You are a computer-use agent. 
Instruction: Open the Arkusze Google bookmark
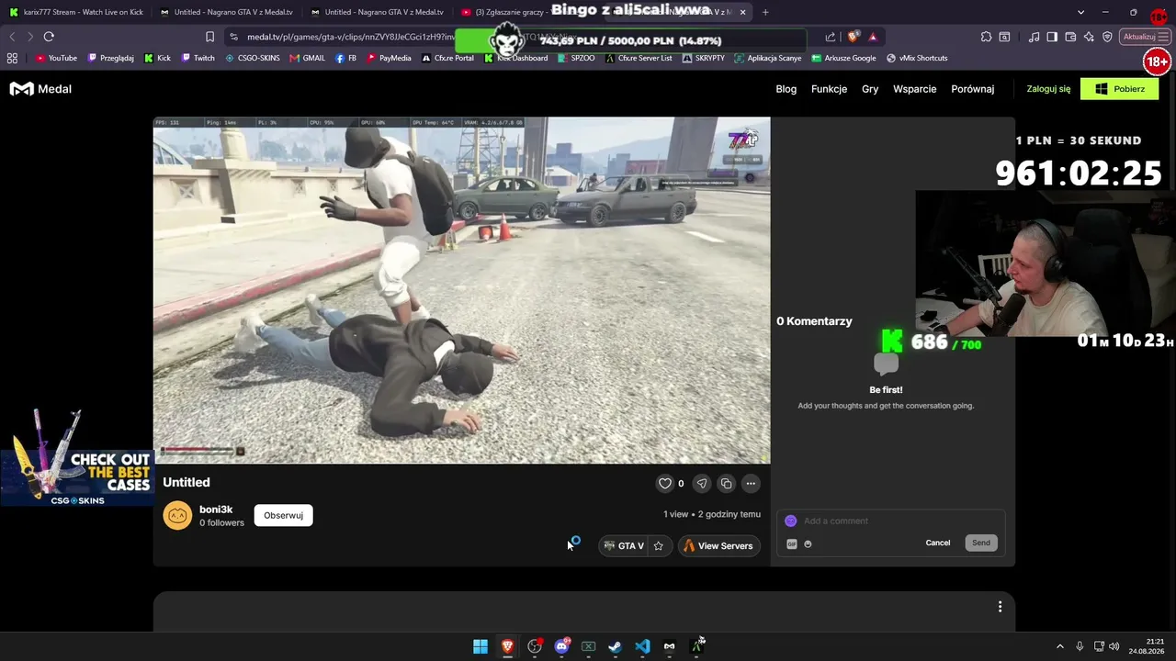point(843,58)
